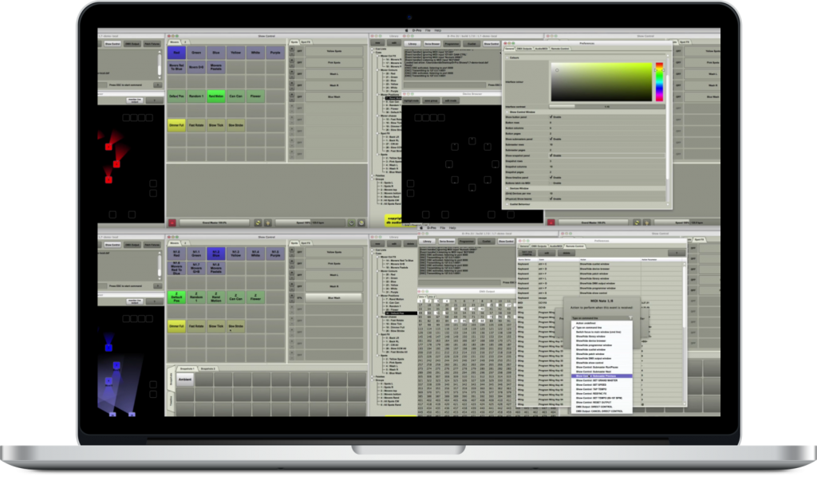This screenshot has height=492, width=817.
Task: Open the Spot FX tab in upper-left Show Control
Action: point(306,42)
